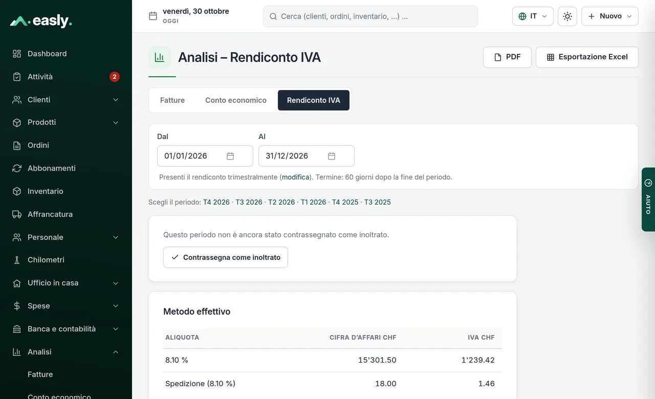This screenshot has width=655, height=399.
Task: Open the Dal date picker calendar icon
Action: pyautogui.click(x=230, y=156)
